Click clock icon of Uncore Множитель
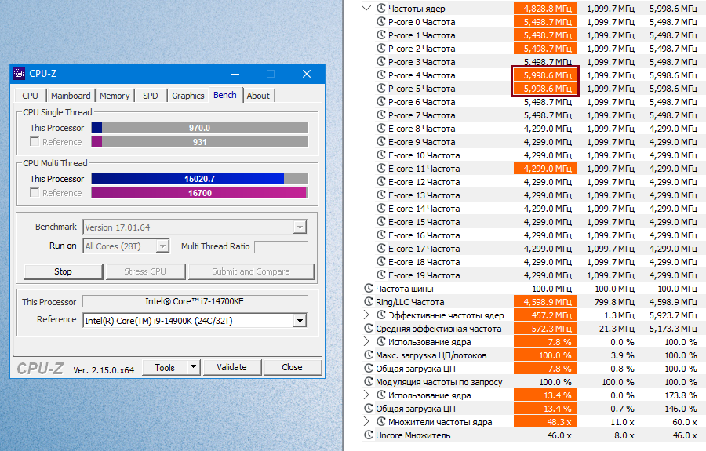The image size is (706, 451). 369,435
